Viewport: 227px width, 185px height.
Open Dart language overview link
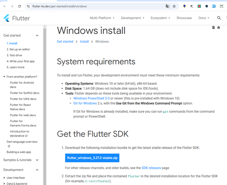point(22,142)
